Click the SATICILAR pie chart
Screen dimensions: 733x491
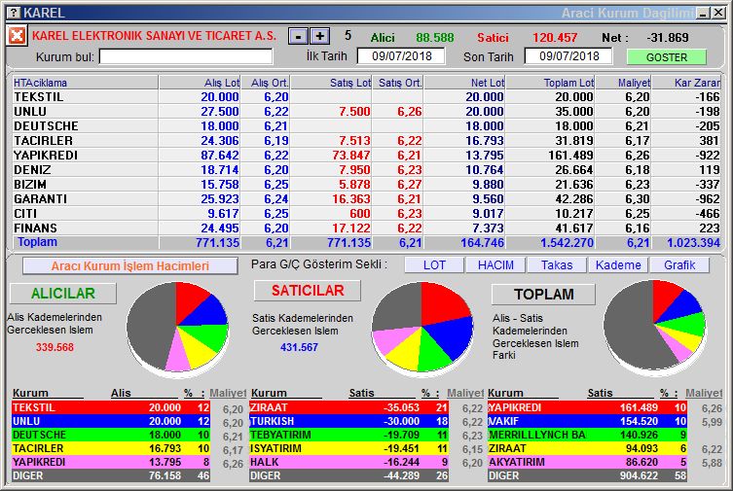422,328
